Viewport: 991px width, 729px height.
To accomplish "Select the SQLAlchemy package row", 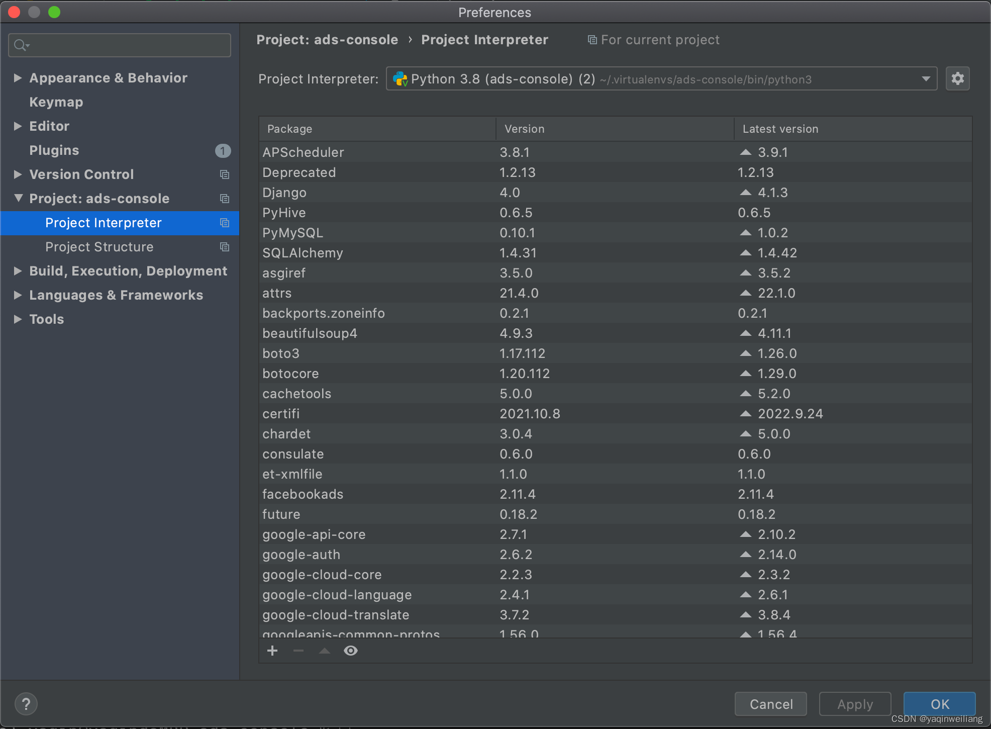I will [616, 253].
